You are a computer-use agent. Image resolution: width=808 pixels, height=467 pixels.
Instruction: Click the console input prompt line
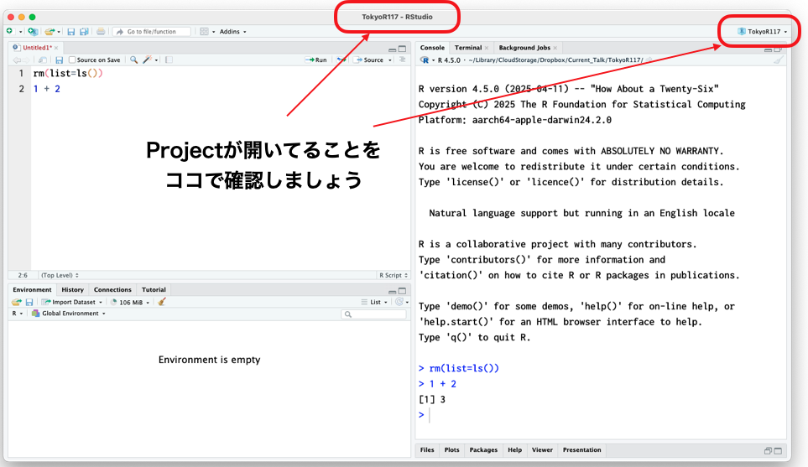click(600, 414)
